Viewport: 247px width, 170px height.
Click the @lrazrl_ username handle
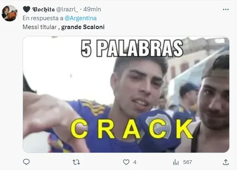(x=67, y=9)
